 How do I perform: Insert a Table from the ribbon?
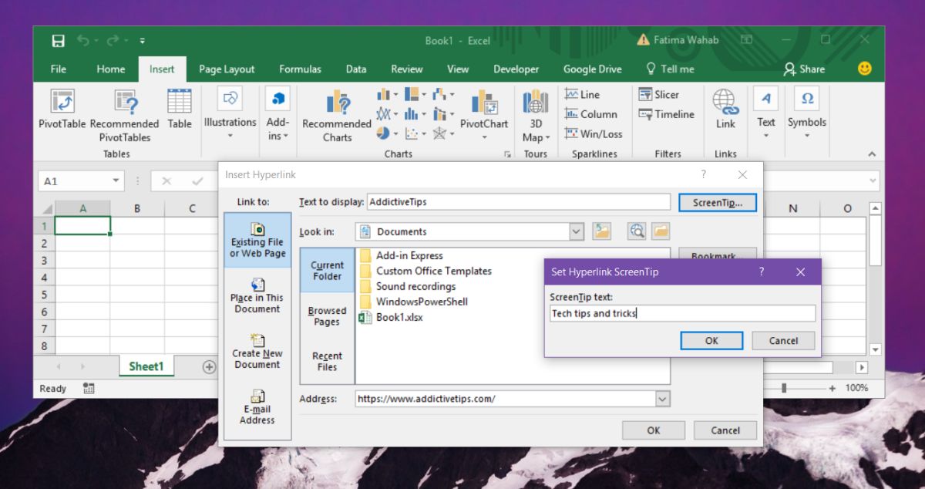[180, 109]
